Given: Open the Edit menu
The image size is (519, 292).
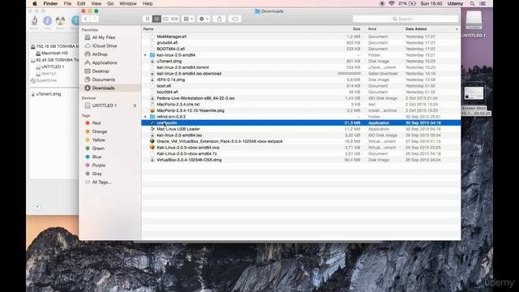Looking at the screenshot, I should [x=81, y=3].
